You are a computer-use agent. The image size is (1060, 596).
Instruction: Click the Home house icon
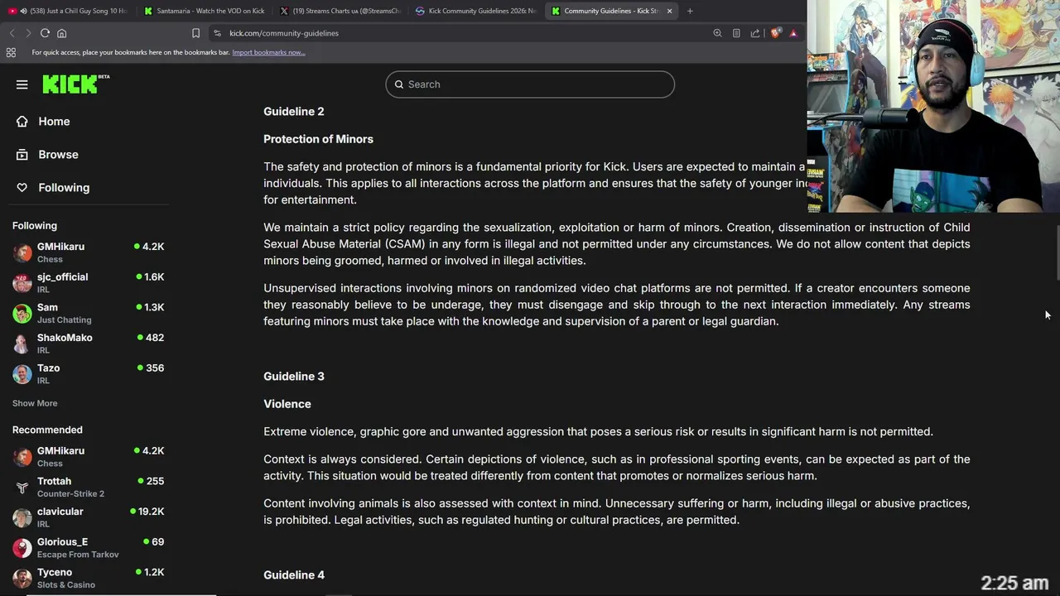pos(22,122)
